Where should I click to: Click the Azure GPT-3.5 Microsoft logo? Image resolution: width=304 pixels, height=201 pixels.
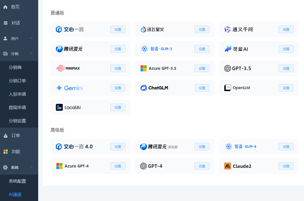[143, 68]
